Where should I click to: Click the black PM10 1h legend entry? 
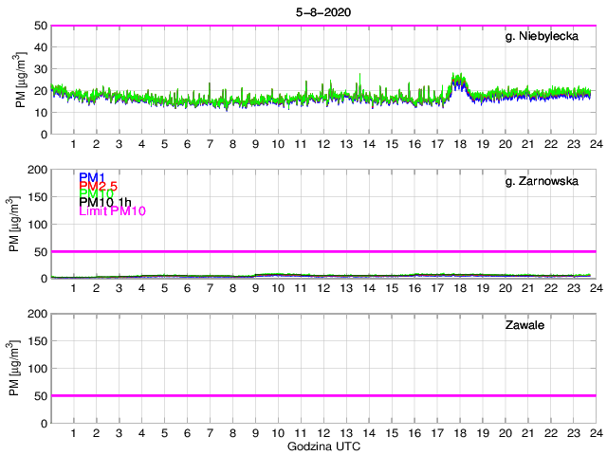coord(105,202)
